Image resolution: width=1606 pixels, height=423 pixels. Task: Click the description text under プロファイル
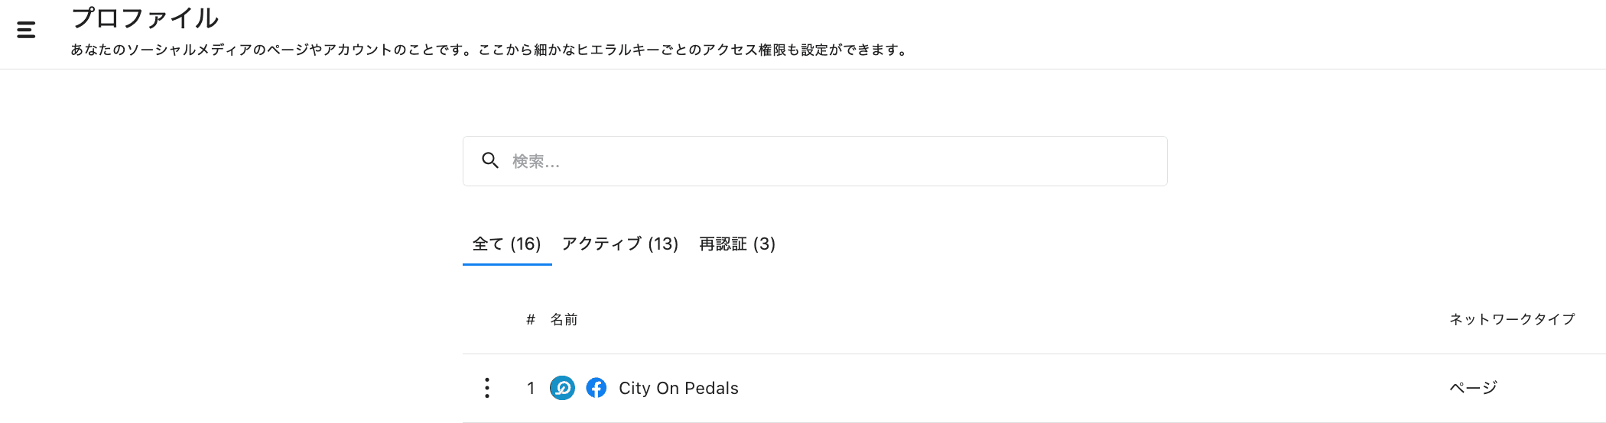[489, 50]
